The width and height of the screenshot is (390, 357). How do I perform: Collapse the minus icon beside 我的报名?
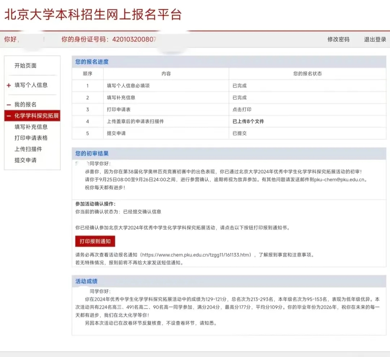coord(9,105)
